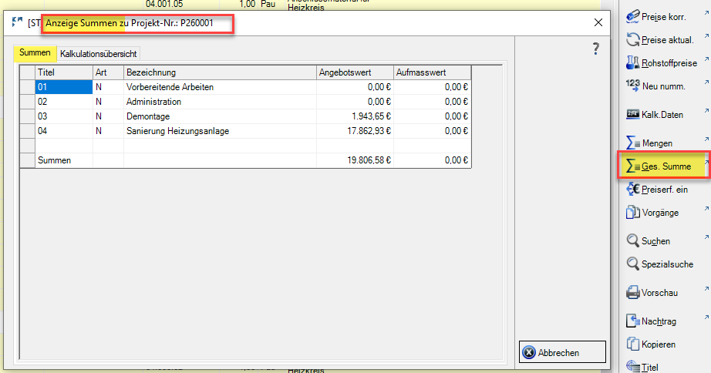The width and height of the screenshot is (711, 373).
Task: Show Ges. Summe total sums
Action: click(633, 166)
